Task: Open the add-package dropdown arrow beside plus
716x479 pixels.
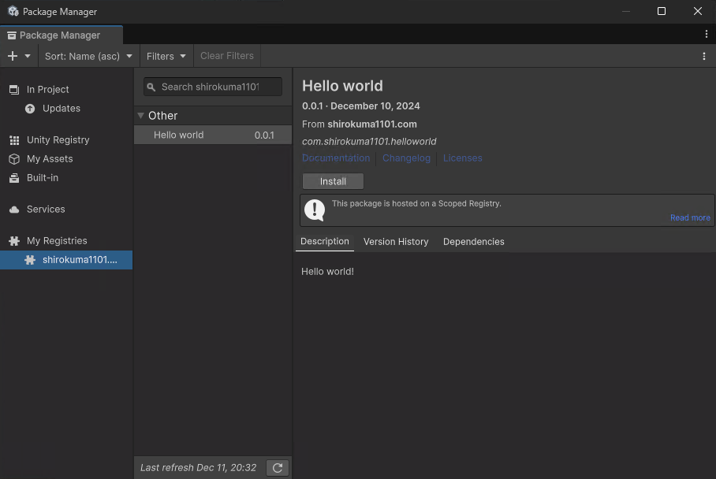Action: pyautogui.click(x=28, y=56)
